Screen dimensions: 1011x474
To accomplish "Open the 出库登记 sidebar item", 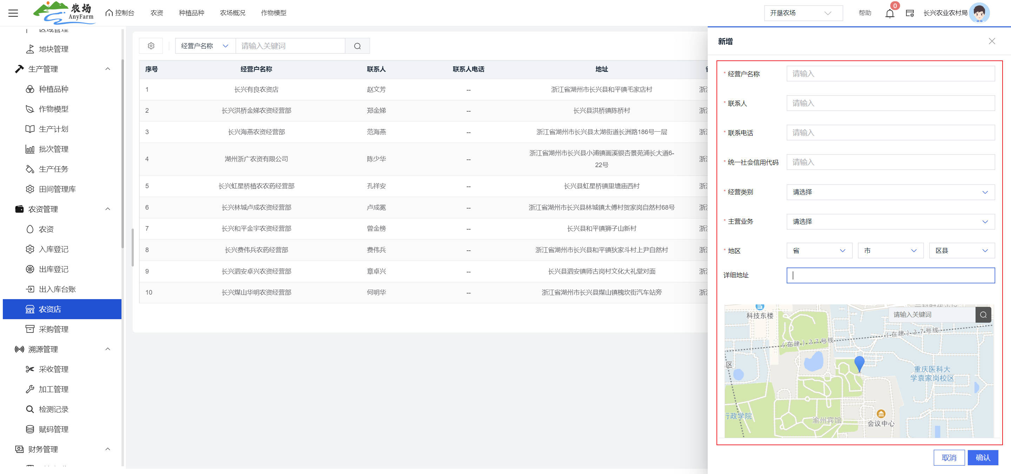I will click(x=53, y=269).
